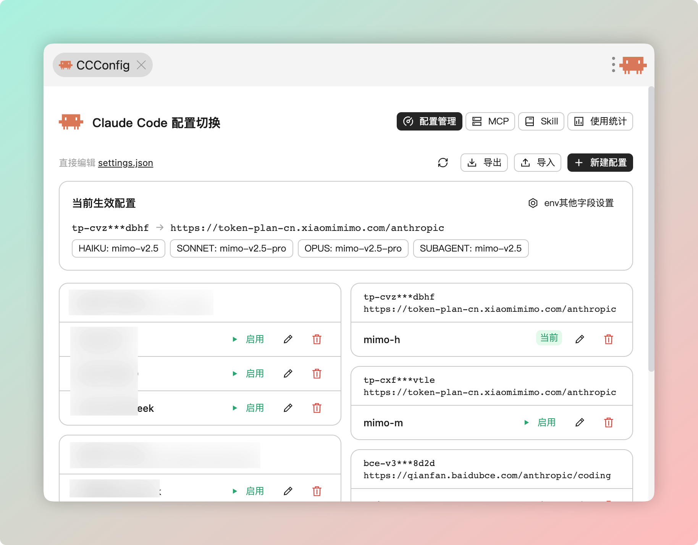Open env其他字段设置 settings
Viewport: 698px width, 545px height.
pyautogui.click(x=571, y=203)
